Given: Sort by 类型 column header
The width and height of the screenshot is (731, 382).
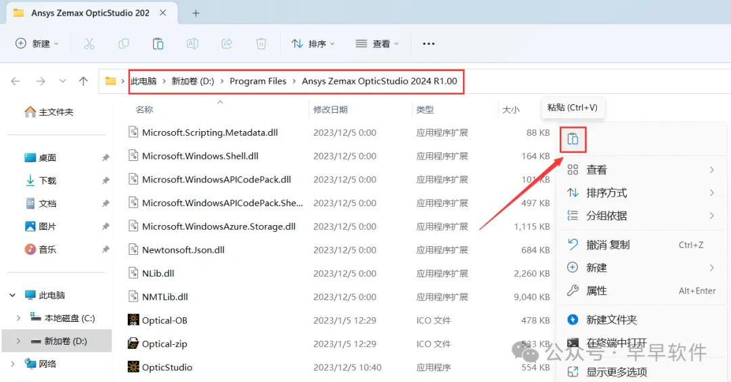Looking at the screenshot, I should (x=425, y=110).
